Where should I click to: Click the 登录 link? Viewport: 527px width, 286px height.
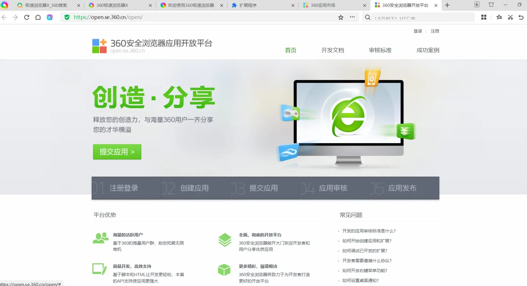pyautogui.click(x=418, y=31)
